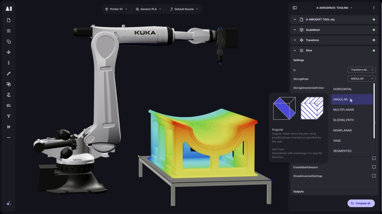The height and width of the screenshot is (214, 382).
Task: Tick the checkbox above EnableBedAdhesion
Action: tap(373, 158)
